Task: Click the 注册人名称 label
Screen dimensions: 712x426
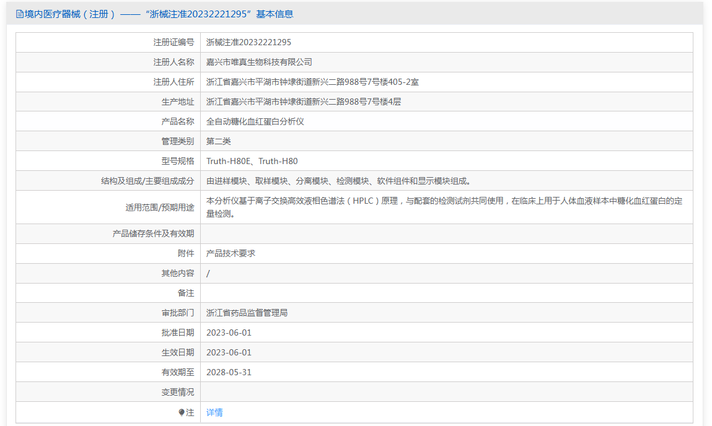Action: 174,62
